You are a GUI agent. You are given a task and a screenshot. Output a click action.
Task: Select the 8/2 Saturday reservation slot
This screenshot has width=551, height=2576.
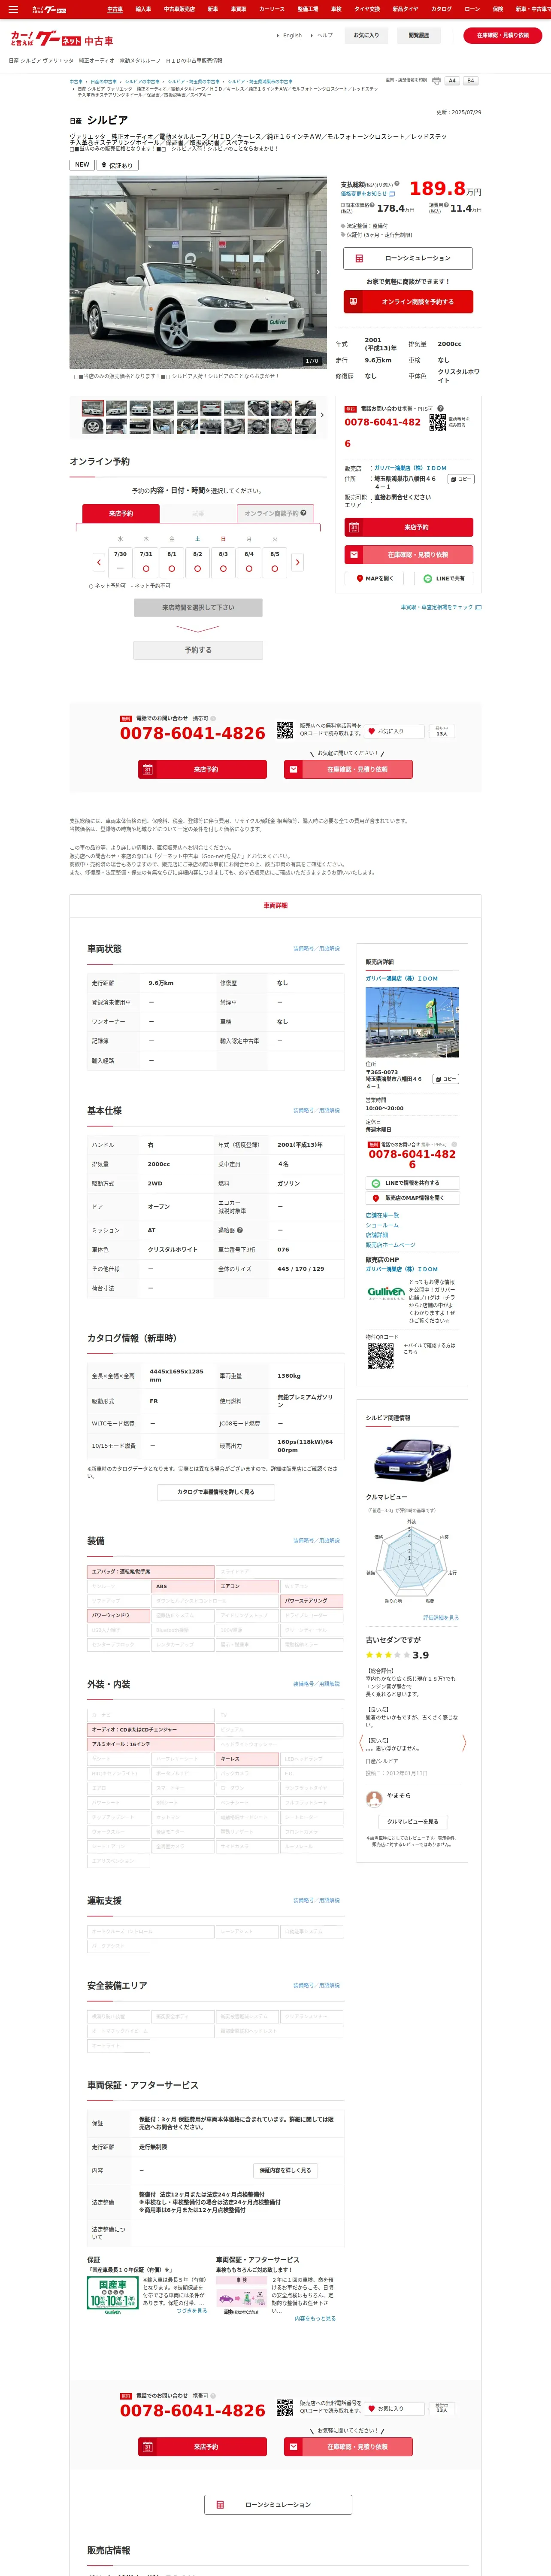point(197,562)
